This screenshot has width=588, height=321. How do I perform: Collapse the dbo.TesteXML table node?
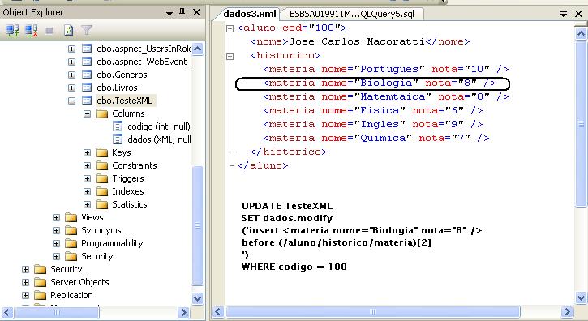point(71,101)
